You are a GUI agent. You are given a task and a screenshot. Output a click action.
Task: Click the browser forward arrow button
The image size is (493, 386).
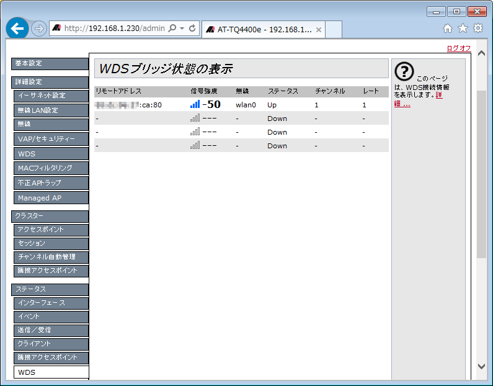39,29
